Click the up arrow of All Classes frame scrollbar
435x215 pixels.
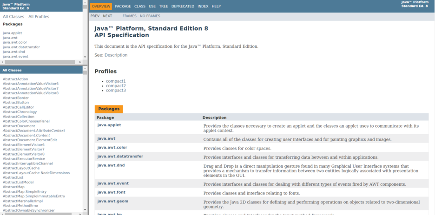pyautogui.click(x=85, y=68)
